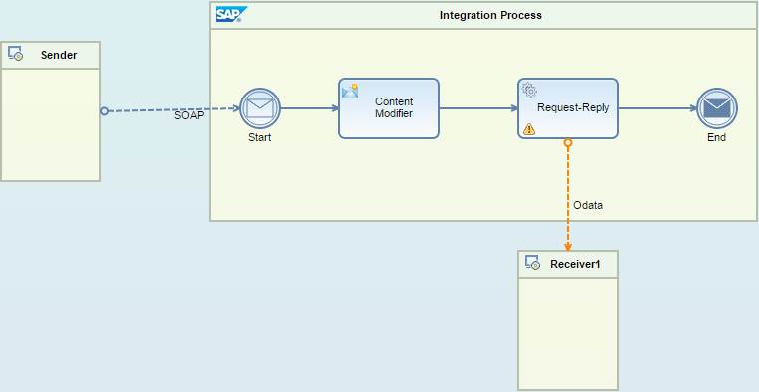Click the SOAP adapter label
Image resolution: width=759 pixels, height=392 pixels.
tap(189, 116)
